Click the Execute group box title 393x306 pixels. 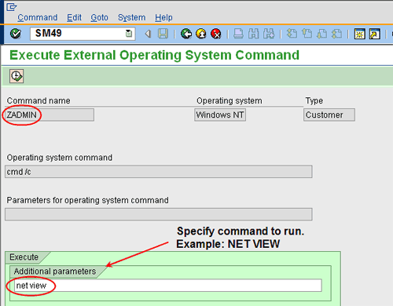click(24, 257)
